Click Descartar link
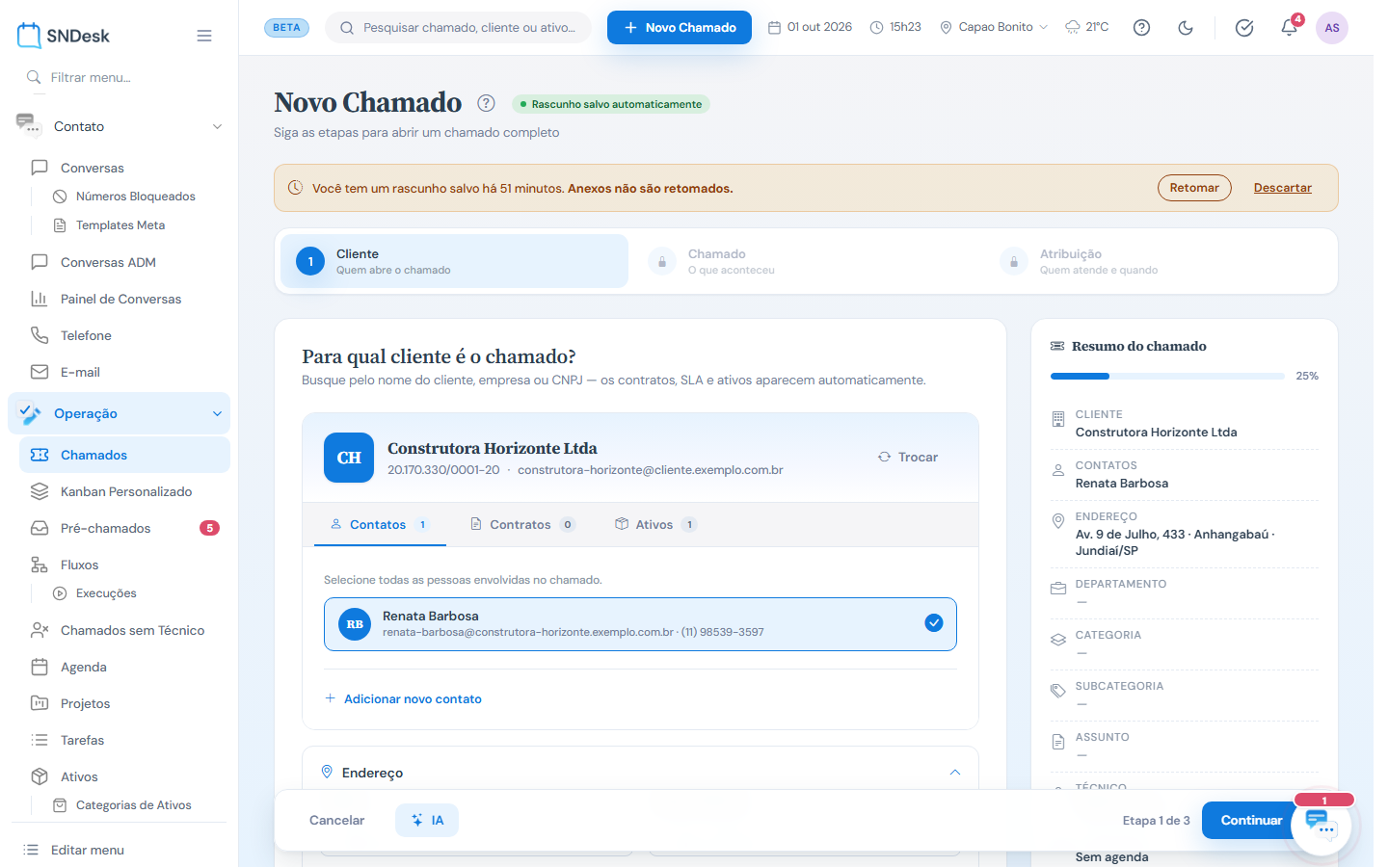The width and height of the screenshot is (1388, 867). pos(1282,188)
